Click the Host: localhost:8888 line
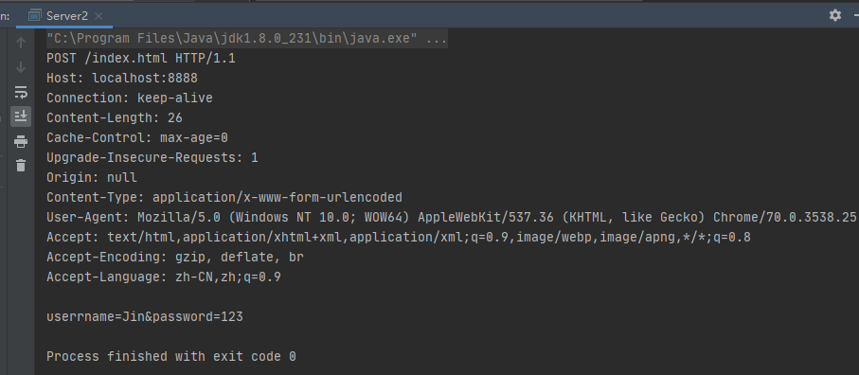The image size is (859, 375). tap(122, 79)
